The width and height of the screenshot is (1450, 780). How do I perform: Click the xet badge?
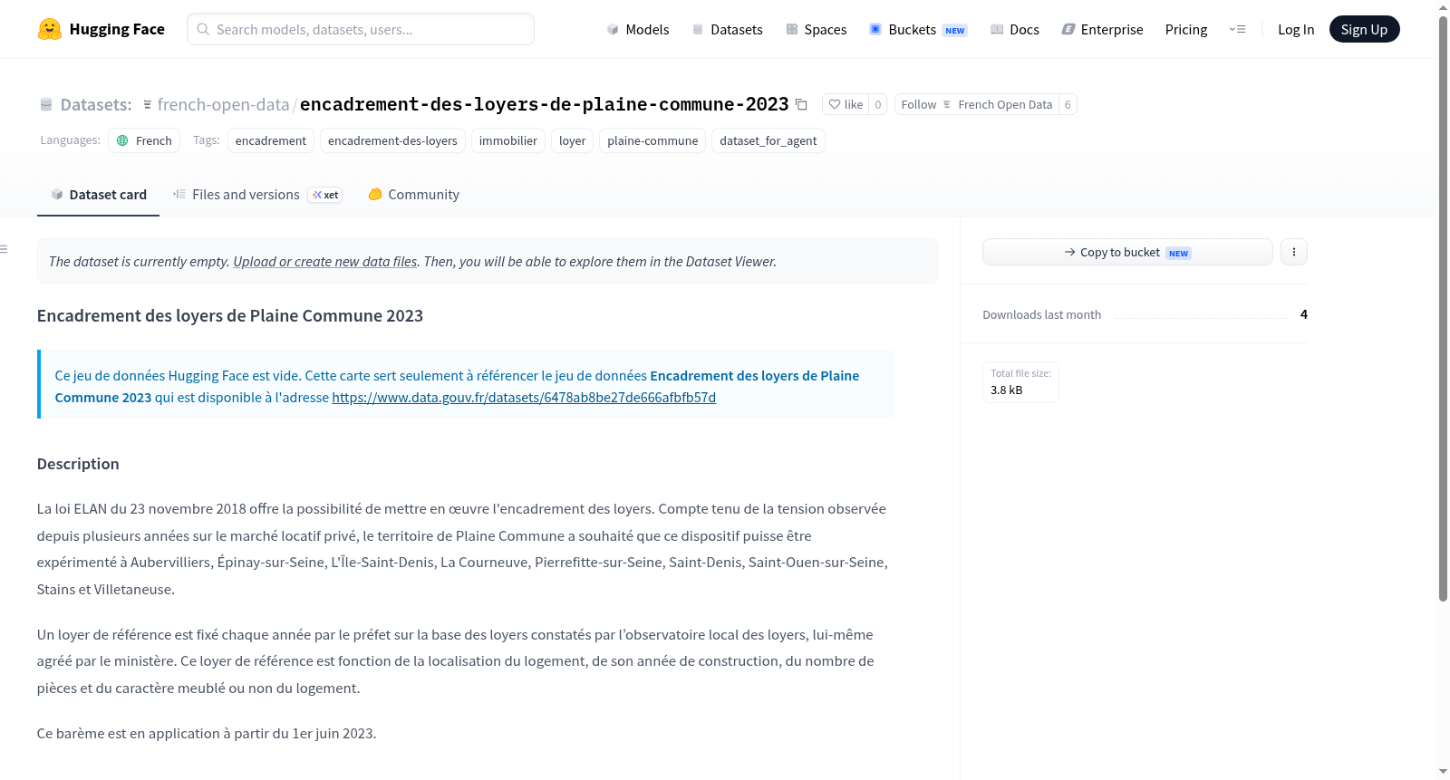tap(325, 195)
